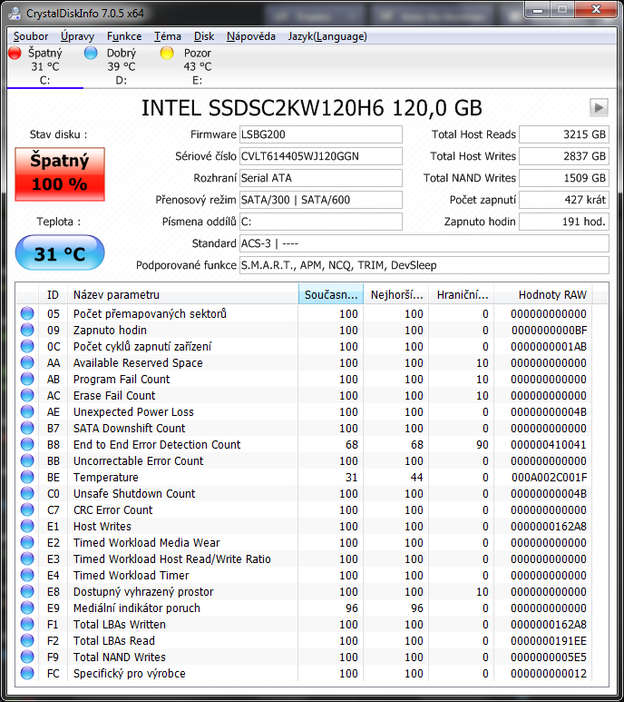This screenshot has height=702, width=624.
Task: Click status icon of row 05 Počet přemapovaných sektorů
Action: tap(27, 313)
